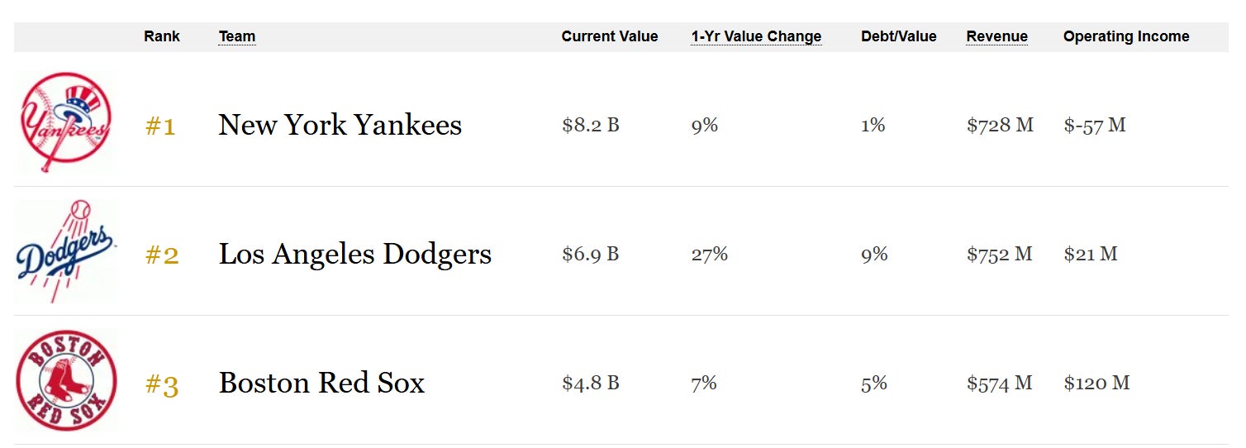This screenshot has height=448, width=1246.
Task: Click the #2 rank number
Action: click(x=162, y=255)
